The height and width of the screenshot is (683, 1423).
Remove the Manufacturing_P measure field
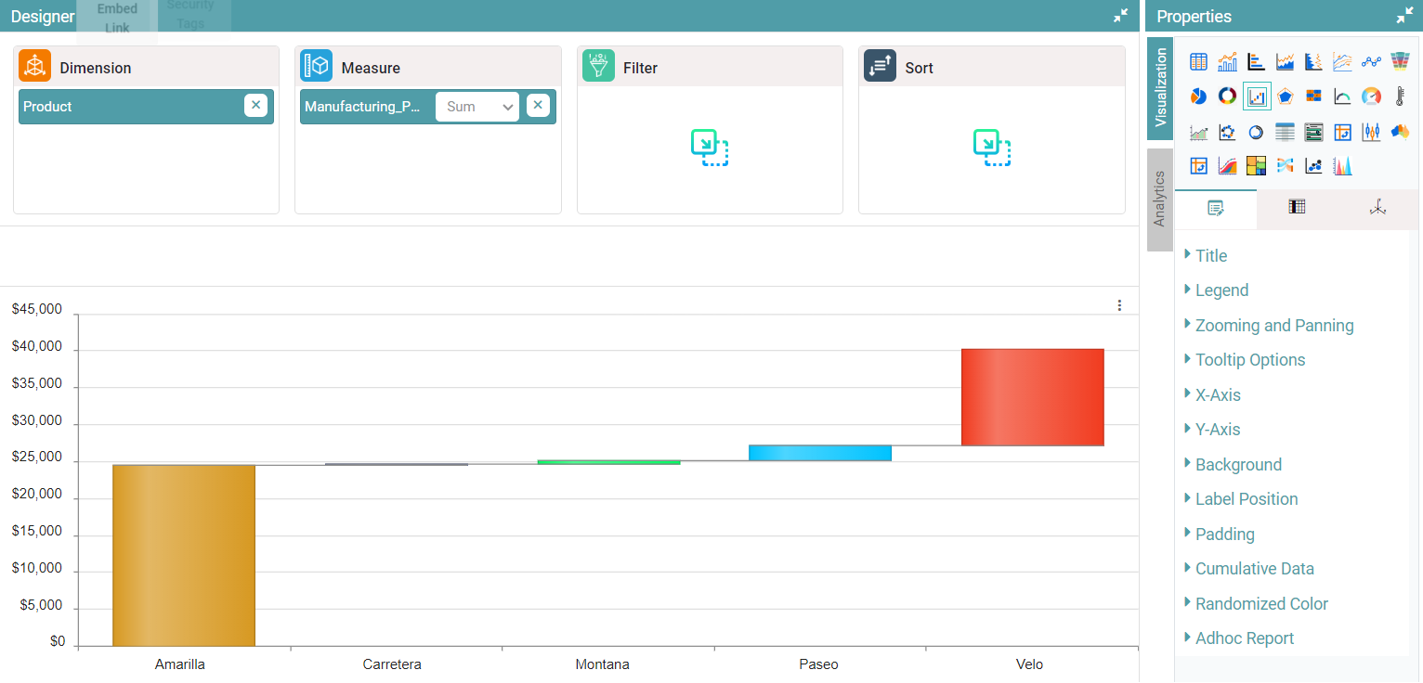538,106
